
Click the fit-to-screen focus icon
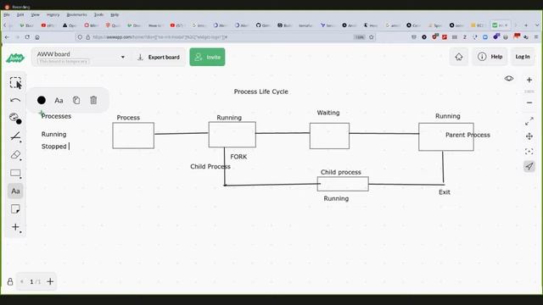529,152
